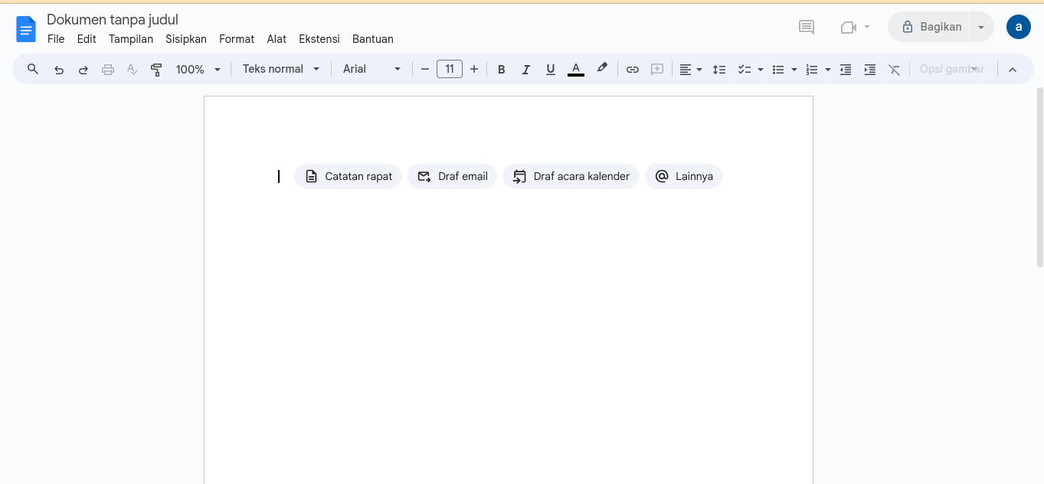Expand checklist options dropdown arrow
The width and height of the screenshot is (1044, 484).
coord(761,70)
